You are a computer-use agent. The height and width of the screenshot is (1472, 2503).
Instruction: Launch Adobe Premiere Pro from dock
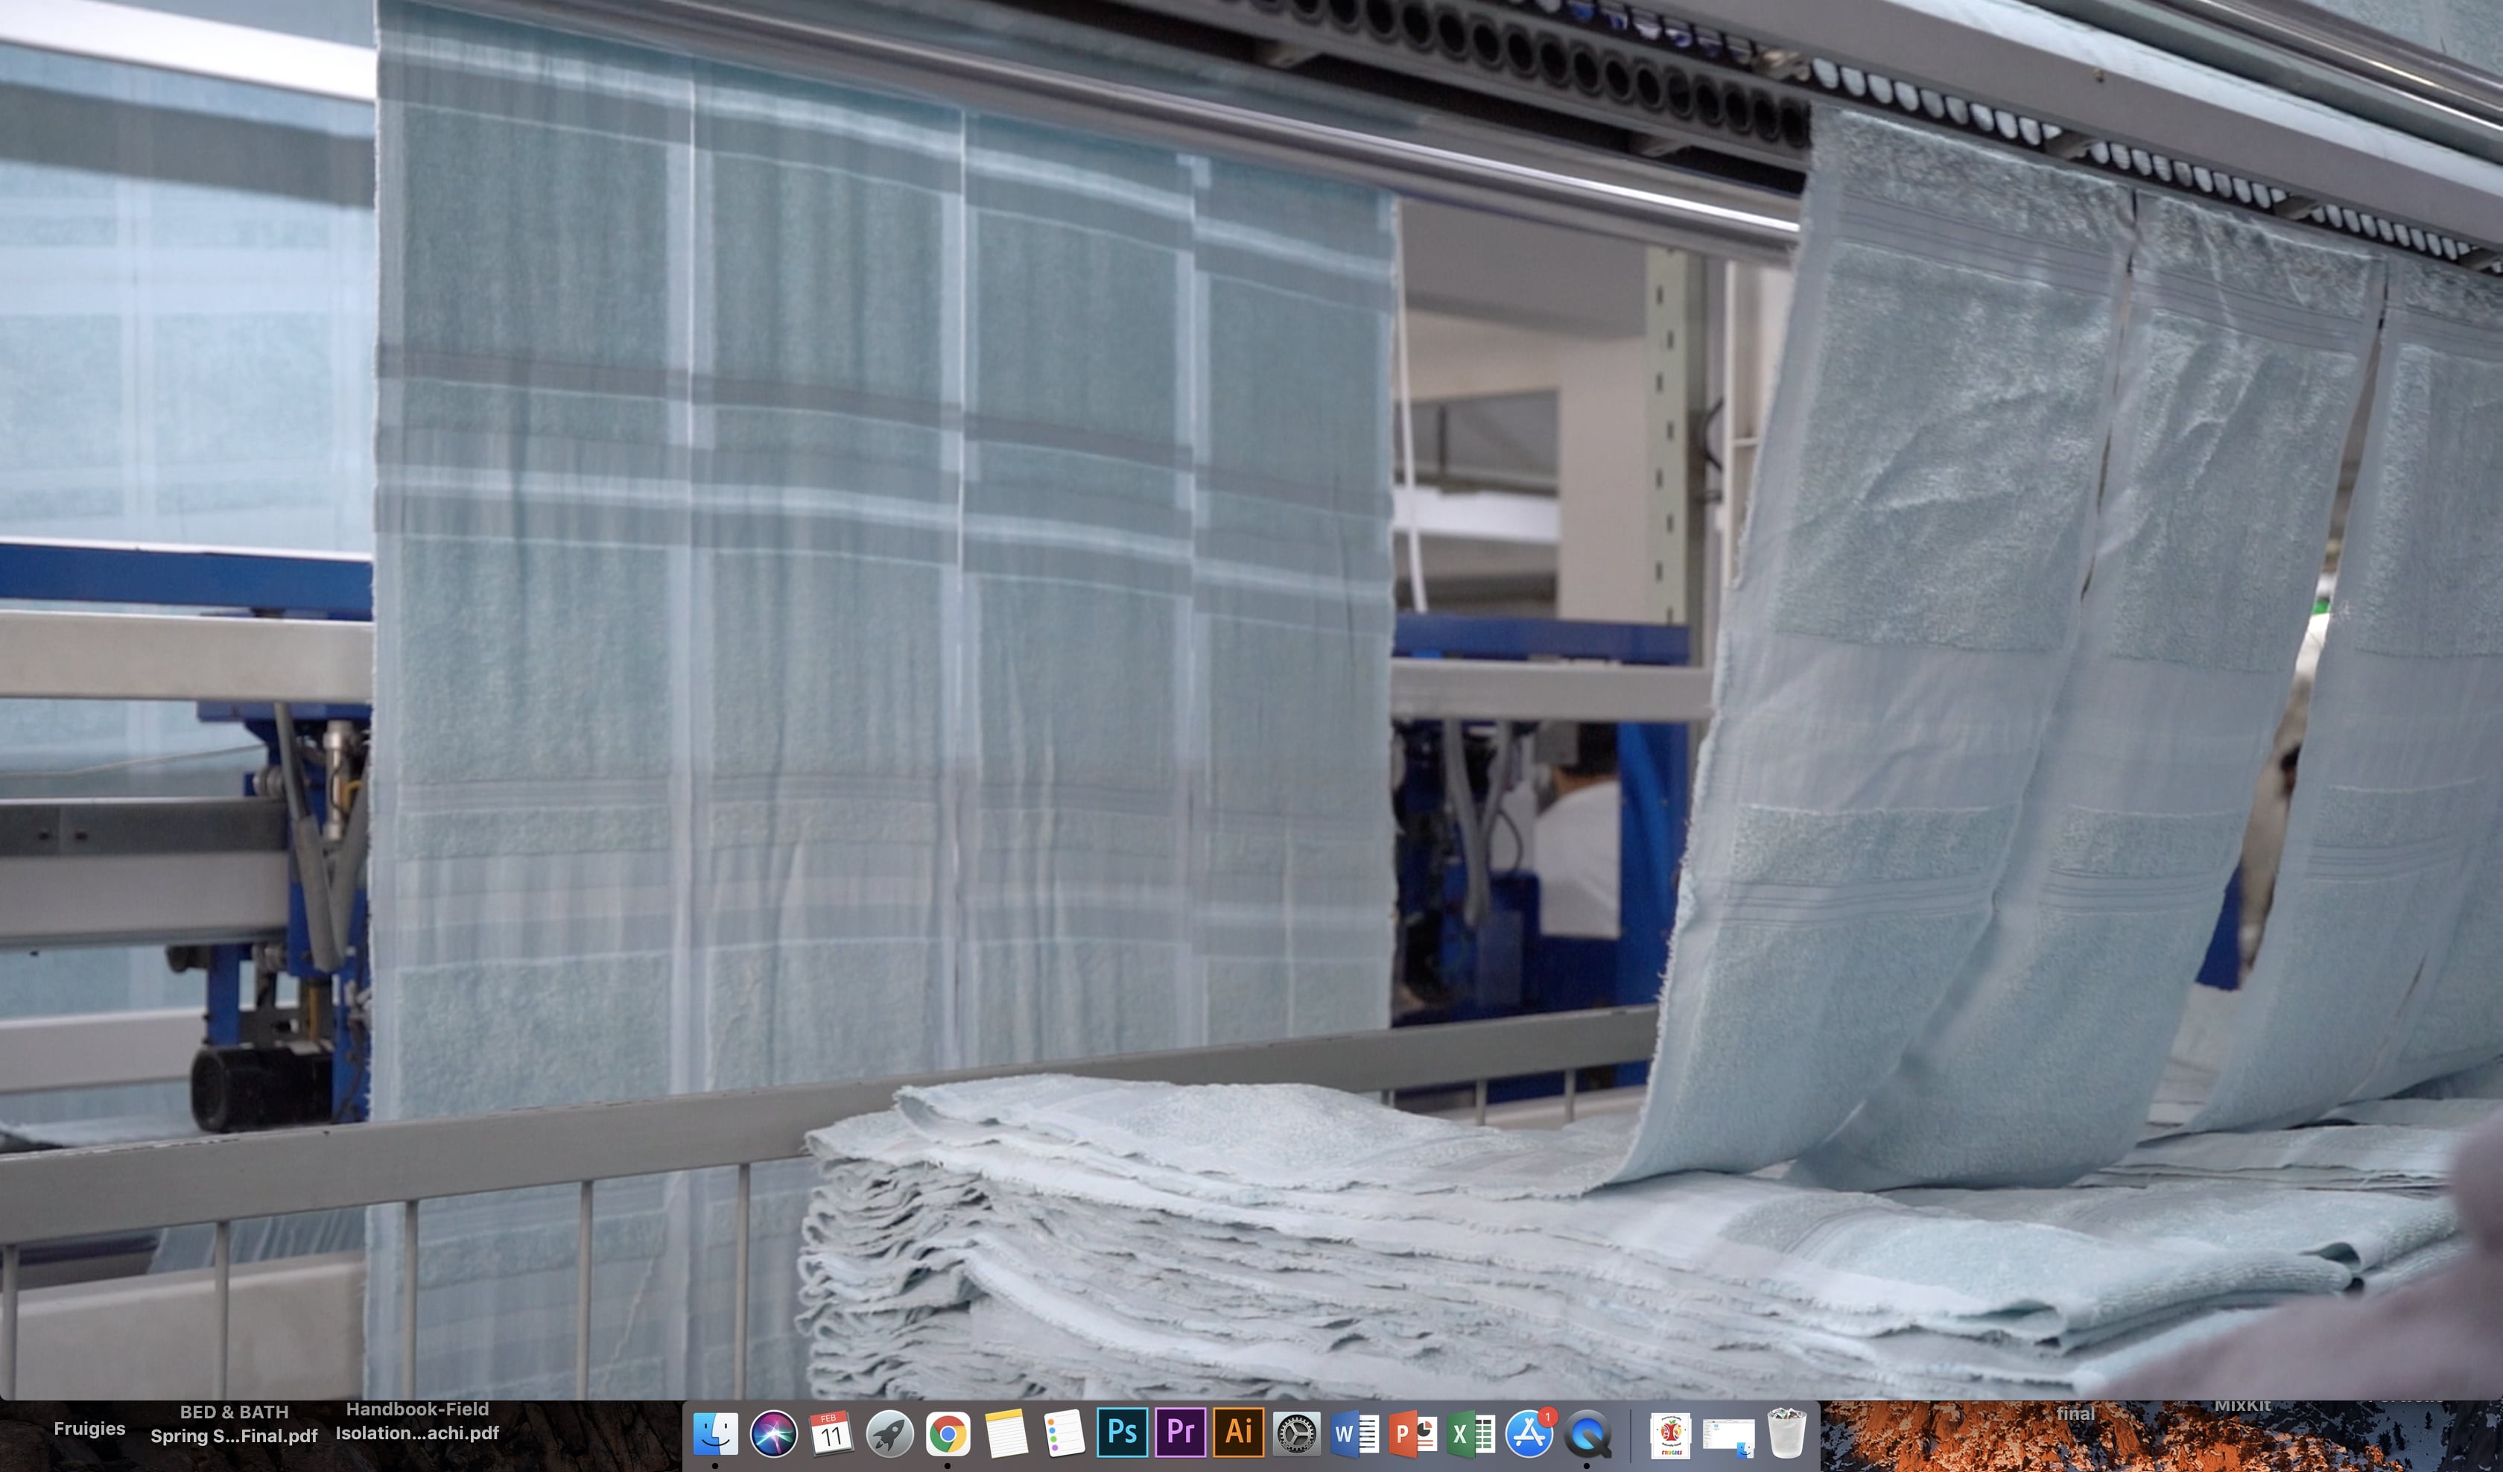[1180, 1433]
